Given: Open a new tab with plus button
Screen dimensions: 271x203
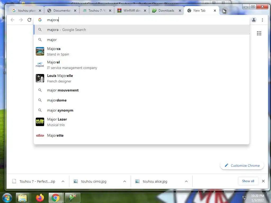Looking at the screenshot, I should point(224,11).
